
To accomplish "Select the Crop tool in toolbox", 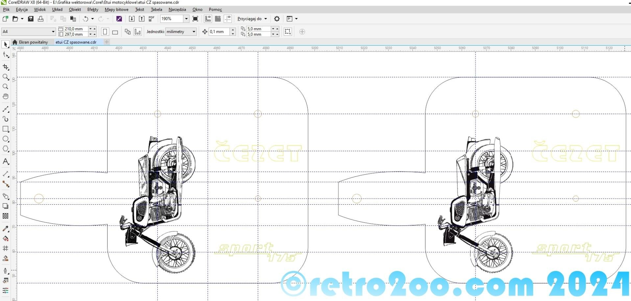I will pos(6,67).
